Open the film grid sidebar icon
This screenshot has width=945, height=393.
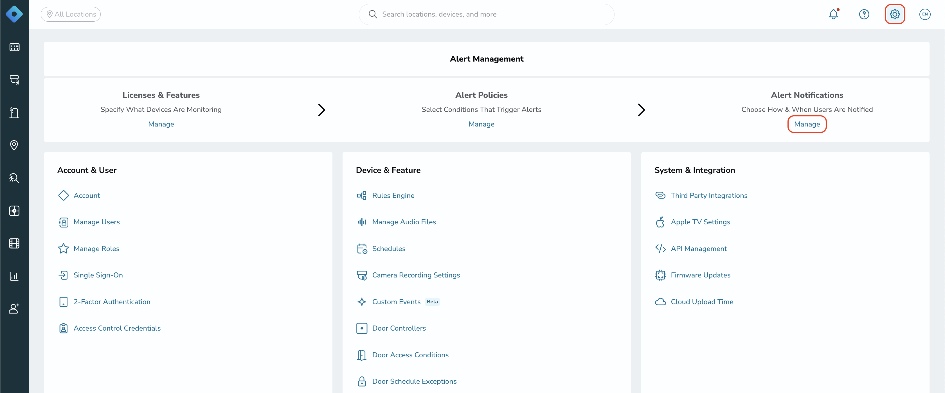(x=14, y=243)
